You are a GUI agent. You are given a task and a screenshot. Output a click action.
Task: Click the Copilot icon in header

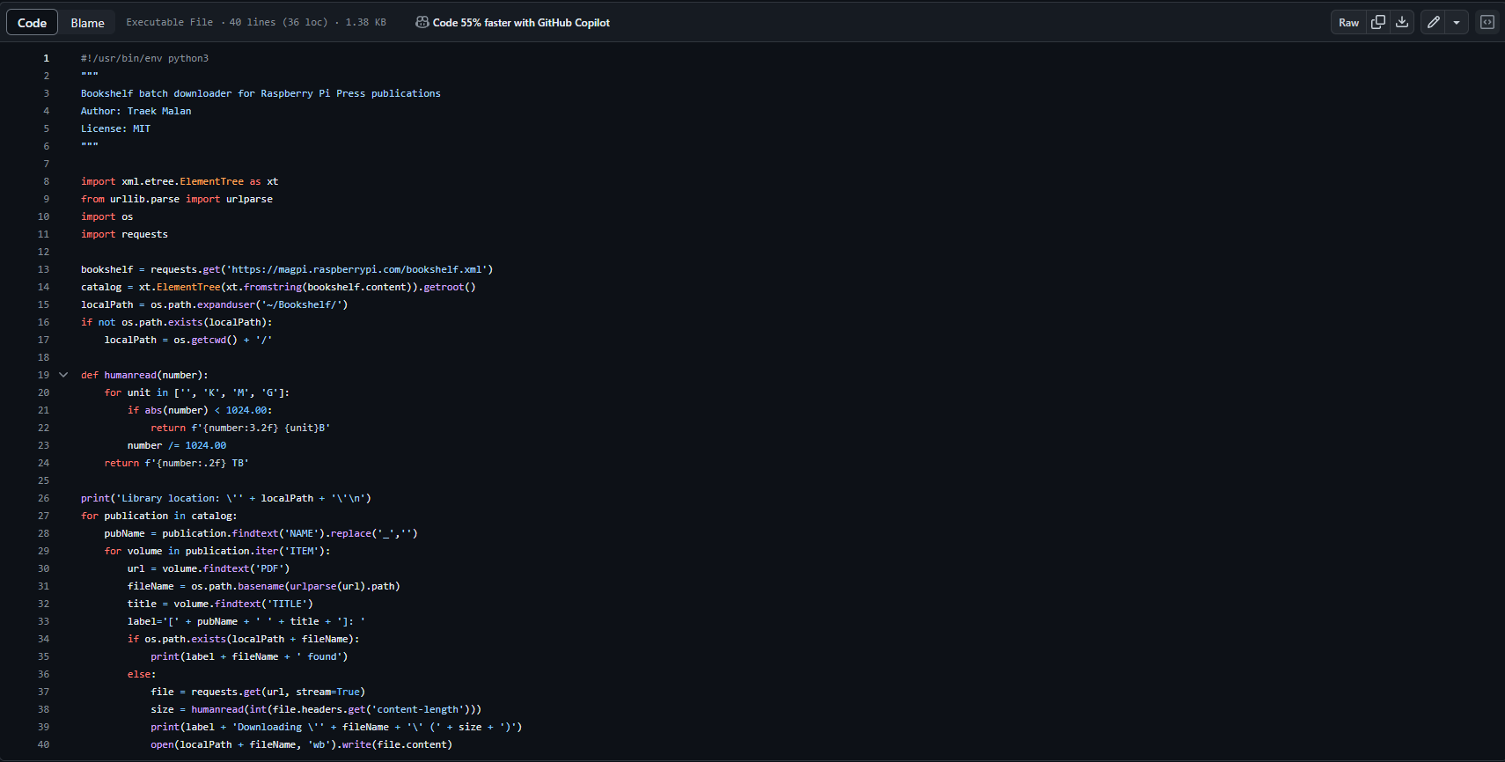pos(422,23)
